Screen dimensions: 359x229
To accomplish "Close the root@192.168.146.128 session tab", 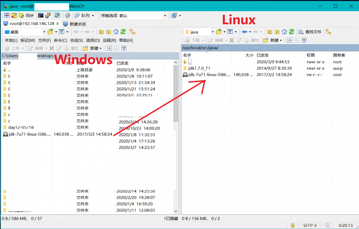I will click(57, 24).
